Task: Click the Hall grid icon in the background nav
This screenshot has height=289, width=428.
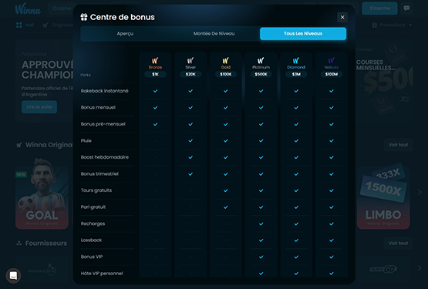Action: click(x=19, y=25)
